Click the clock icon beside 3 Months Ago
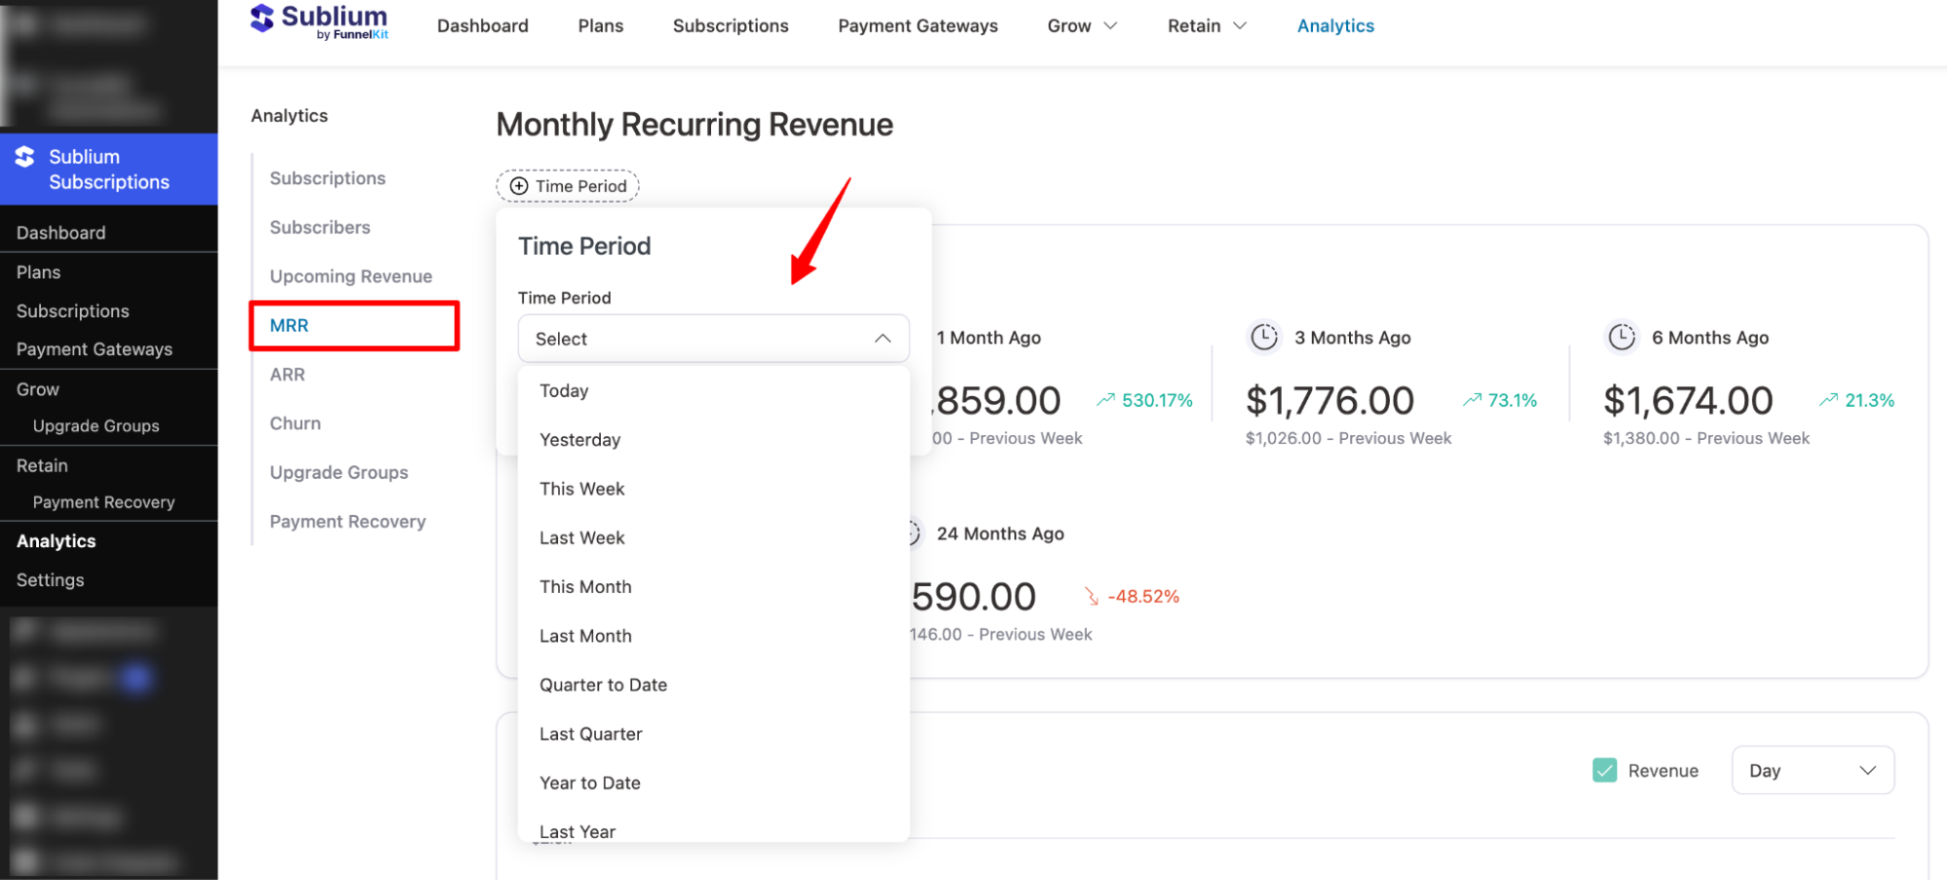This screenshot has width=1947, height=880. [1263, 336]
